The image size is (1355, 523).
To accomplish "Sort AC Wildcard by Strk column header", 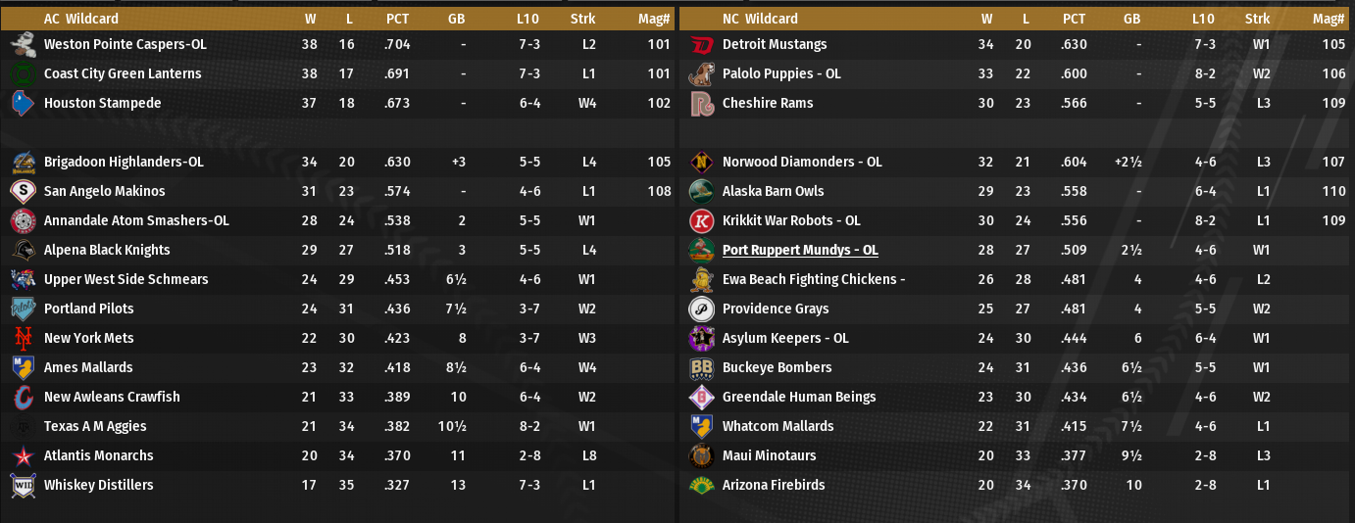I will [582, 19].
